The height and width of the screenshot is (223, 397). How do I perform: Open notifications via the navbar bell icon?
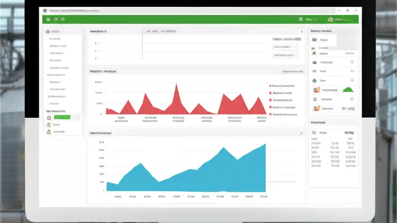(x=301, y=19)
